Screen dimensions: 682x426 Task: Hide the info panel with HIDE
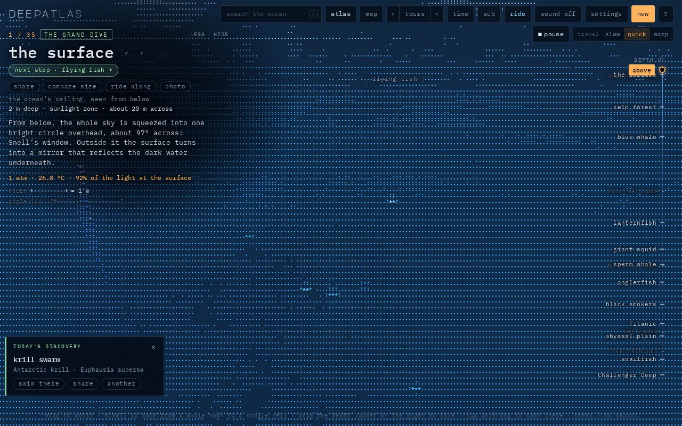click(221, 35)
